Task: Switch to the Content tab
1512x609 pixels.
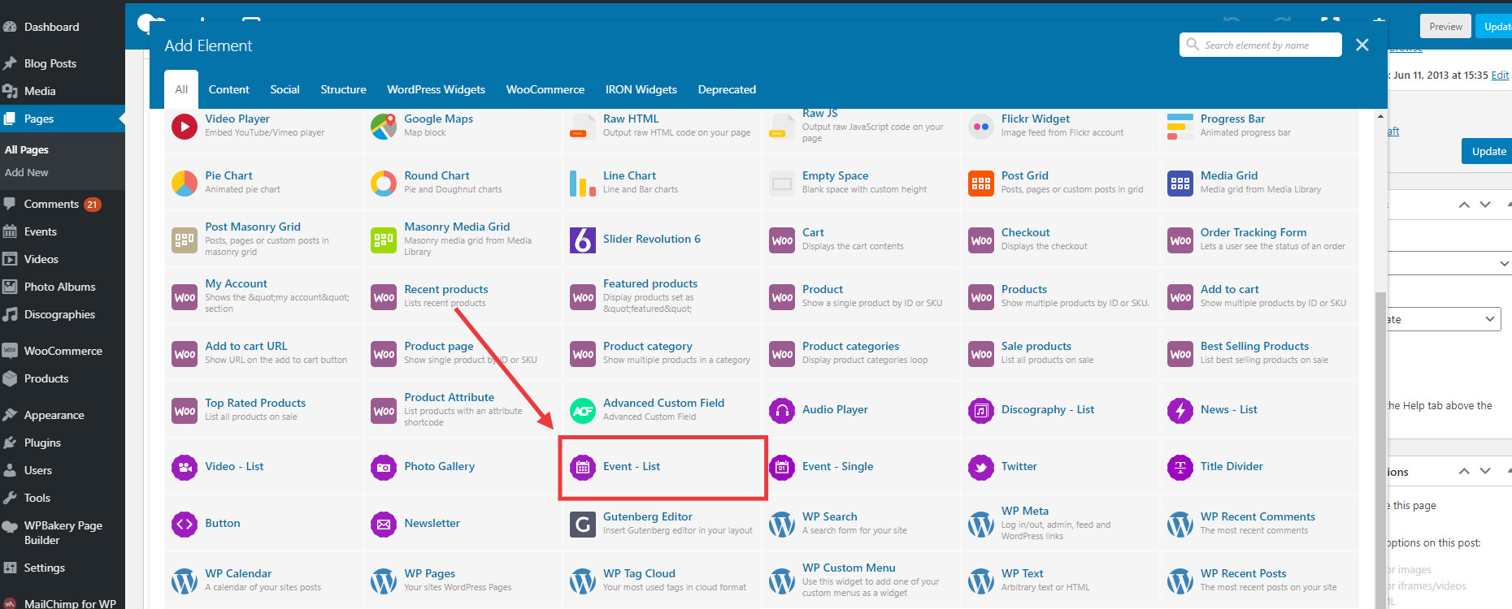Action: click(x=229, y=89)
